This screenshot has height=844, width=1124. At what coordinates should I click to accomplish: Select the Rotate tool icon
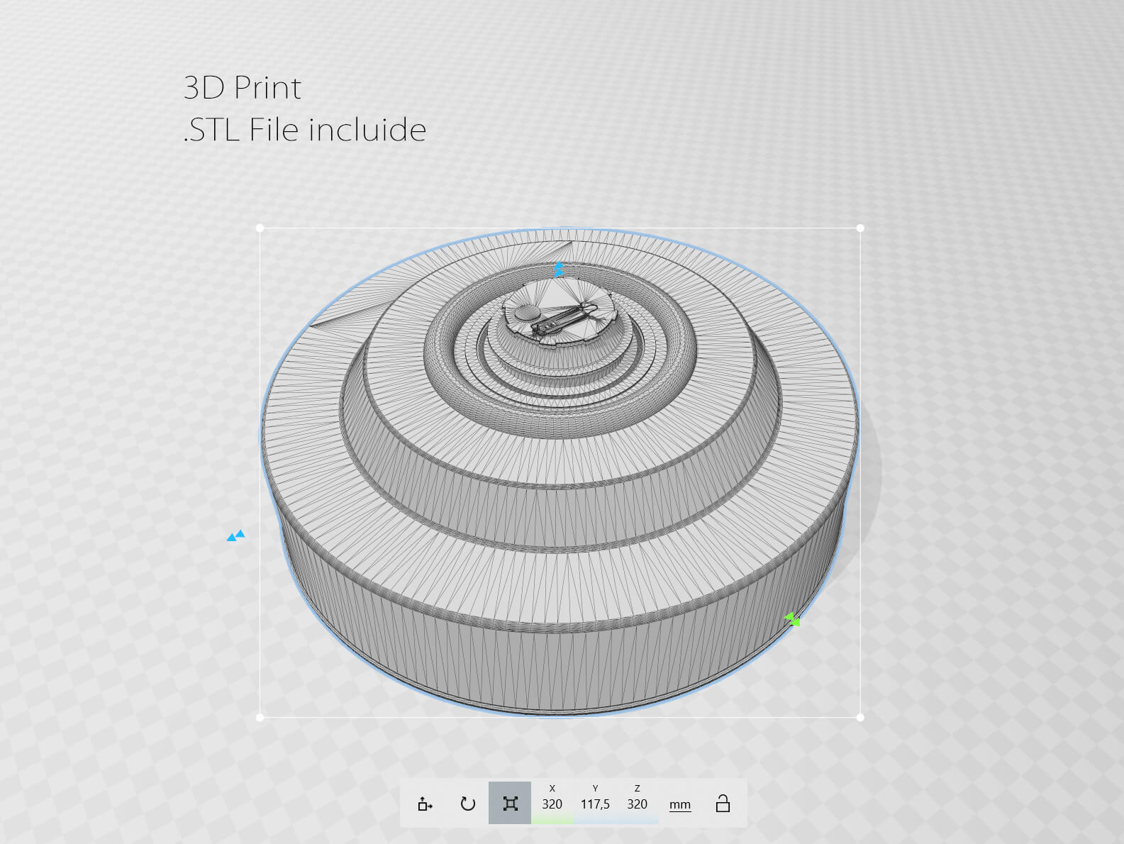[467, 804]
